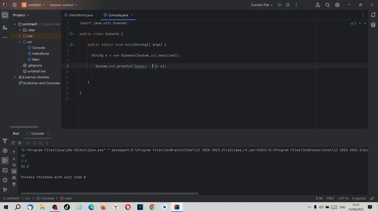The image size is (378, 212).
Task: Open the Build tool window hammer icon
Action: click(x=5, y=141)
